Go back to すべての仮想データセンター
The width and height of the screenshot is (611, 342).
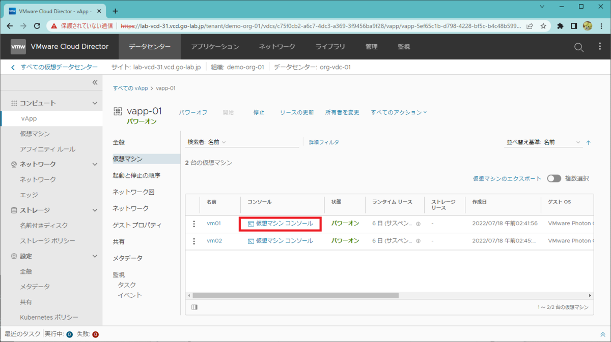54,67
